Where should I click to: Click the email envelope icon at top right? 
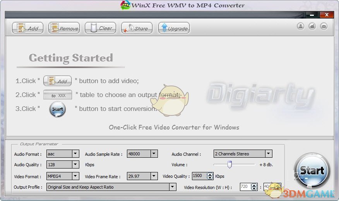point(324,26)
